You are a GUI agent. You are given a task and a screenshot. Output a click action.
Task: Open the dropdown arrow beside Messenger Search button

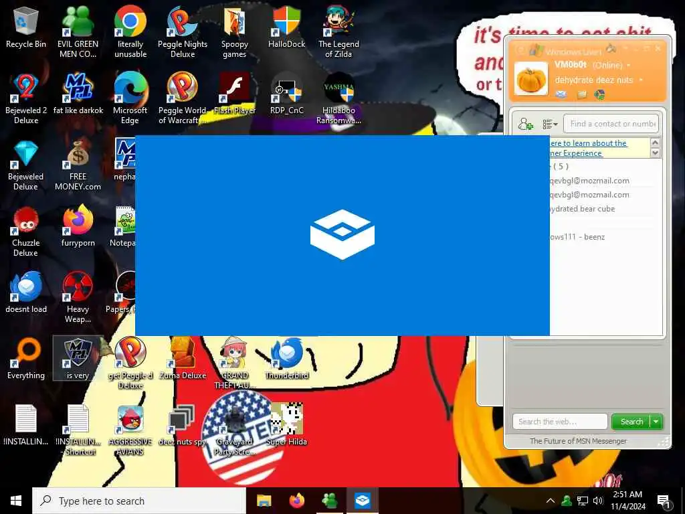coord(656,422)
